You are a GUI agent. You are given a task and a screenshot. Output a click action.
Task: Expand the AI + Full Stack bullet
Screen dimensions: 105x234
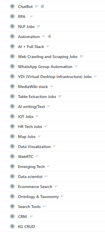[12, 46]
